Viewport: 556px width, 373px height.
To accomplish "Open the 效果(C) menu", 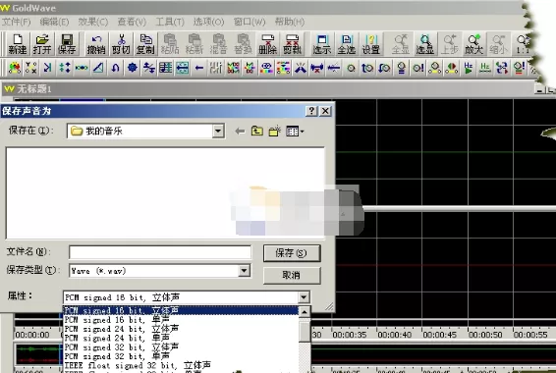I will pyautogui.click(x=93, y=22).
